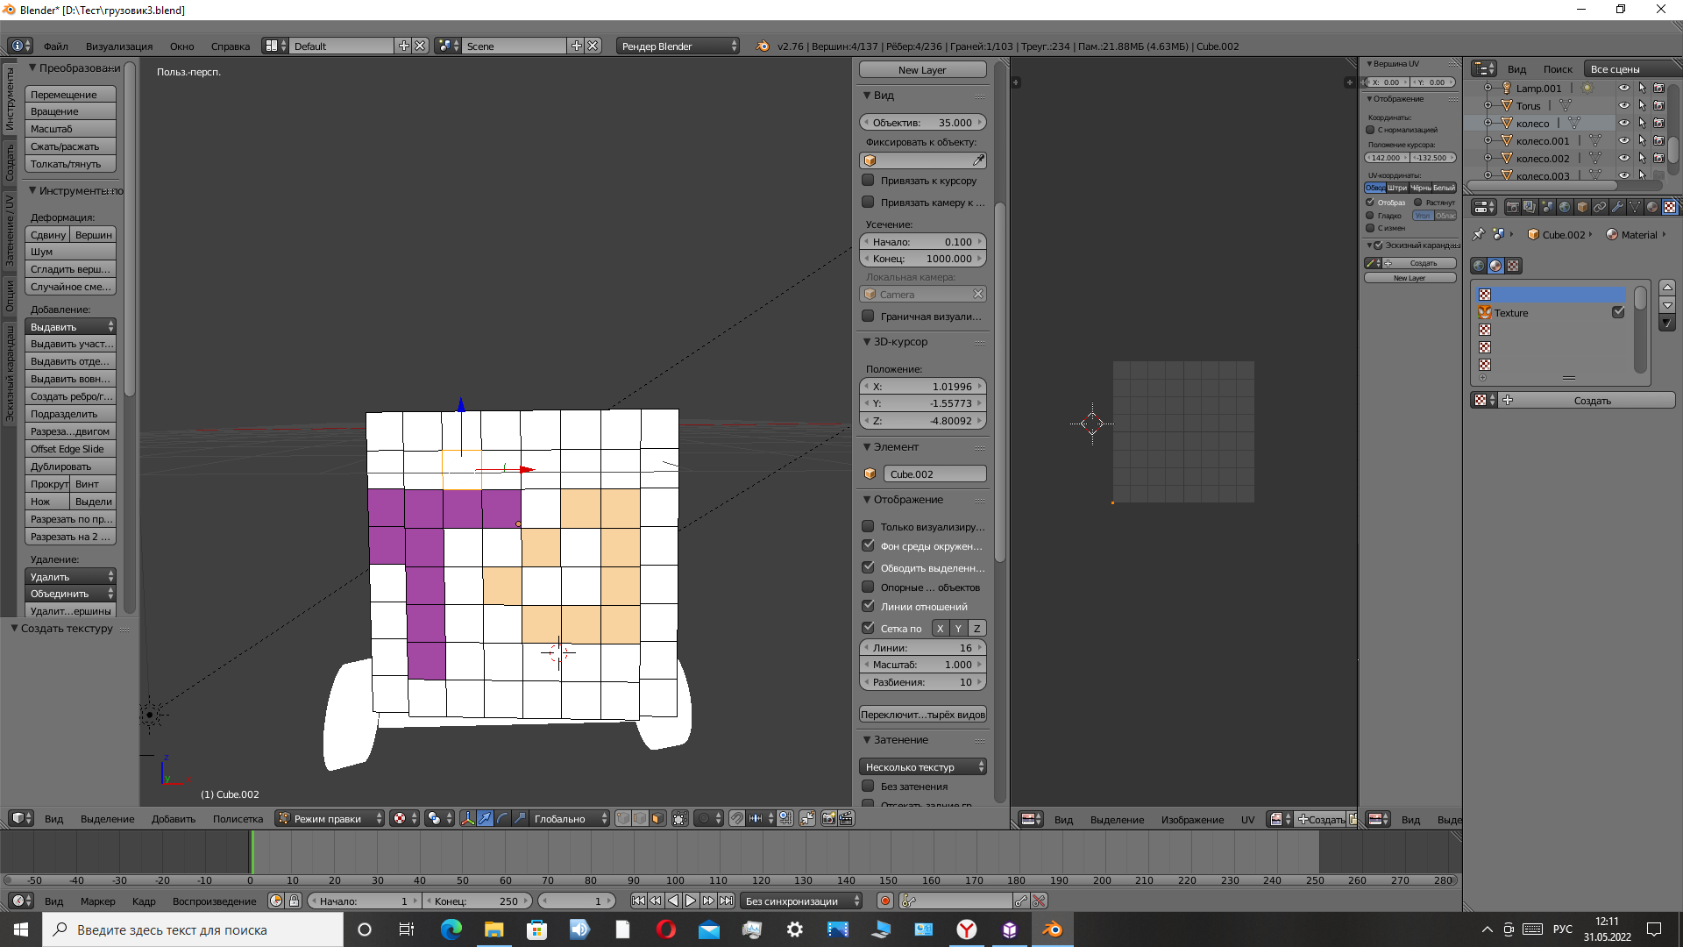The width and height of the screenshot is (1683, 947).
Task: Click the 'Подразделить' button
Action: pos(70,414)
